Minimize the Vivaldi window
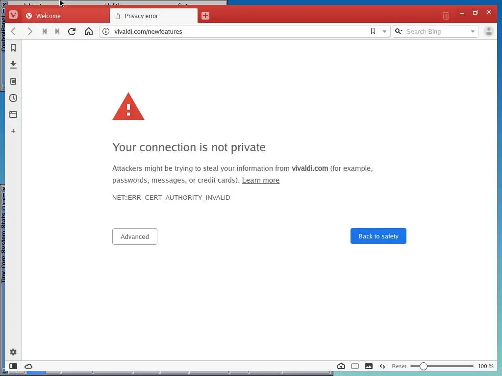Viewport: 502px width, 376px height. [x=462, y=13]
